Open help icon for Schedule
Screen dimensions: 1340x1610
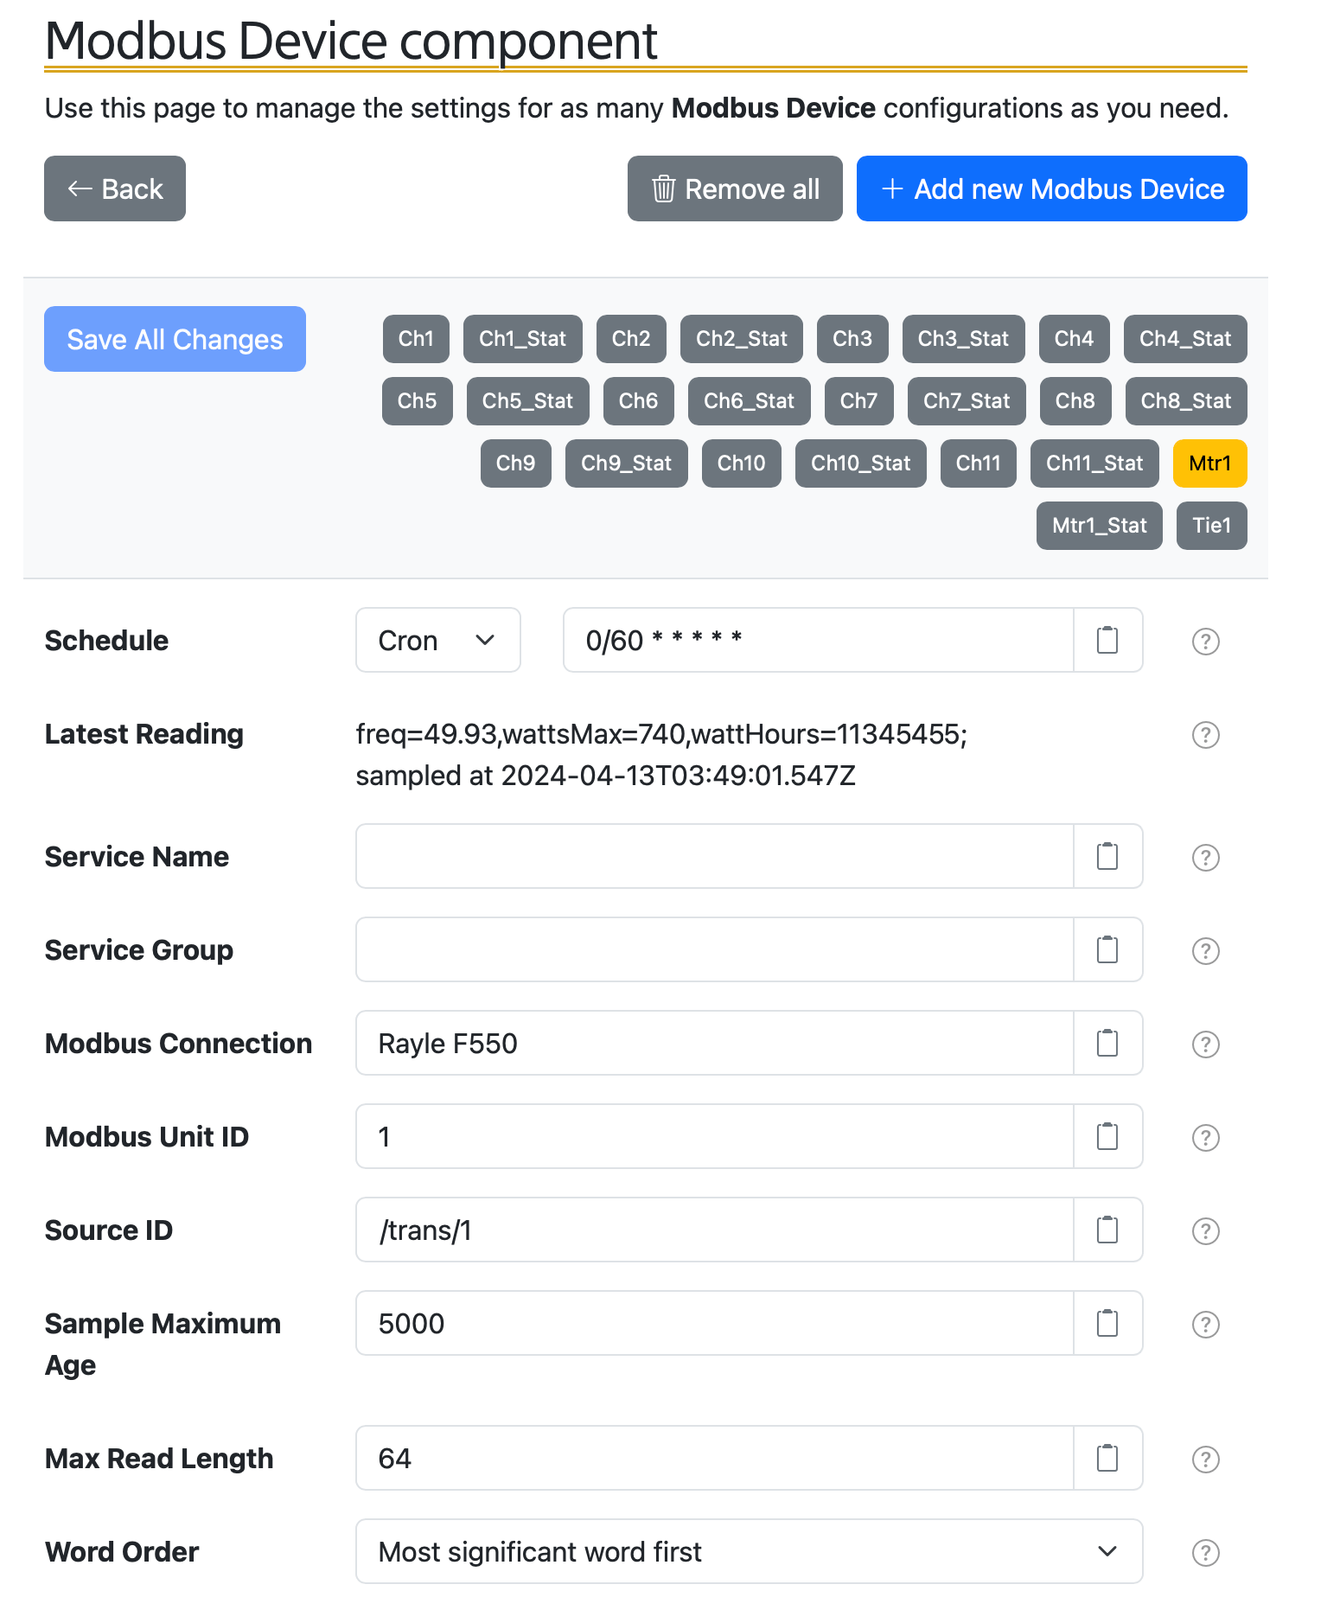coord(1205,642)
